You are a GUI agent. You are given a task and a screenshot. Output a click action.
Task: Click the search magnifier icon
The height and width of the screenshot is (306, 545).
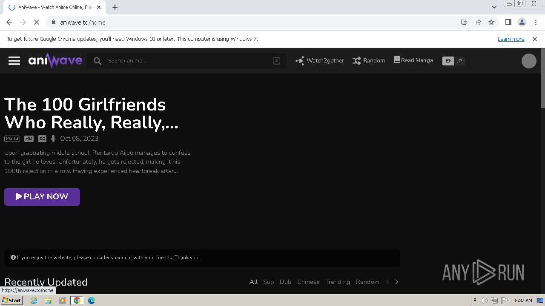(x=98, y=61)
